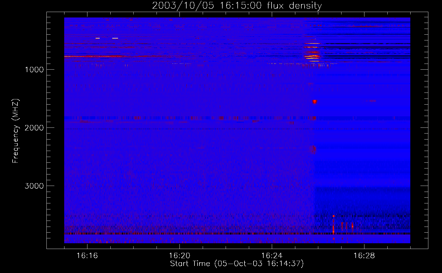Click the "Frequency (MHZ)" axis label
Image resolution: width=442 pixels, height=273 pixels.
(16, 131)
